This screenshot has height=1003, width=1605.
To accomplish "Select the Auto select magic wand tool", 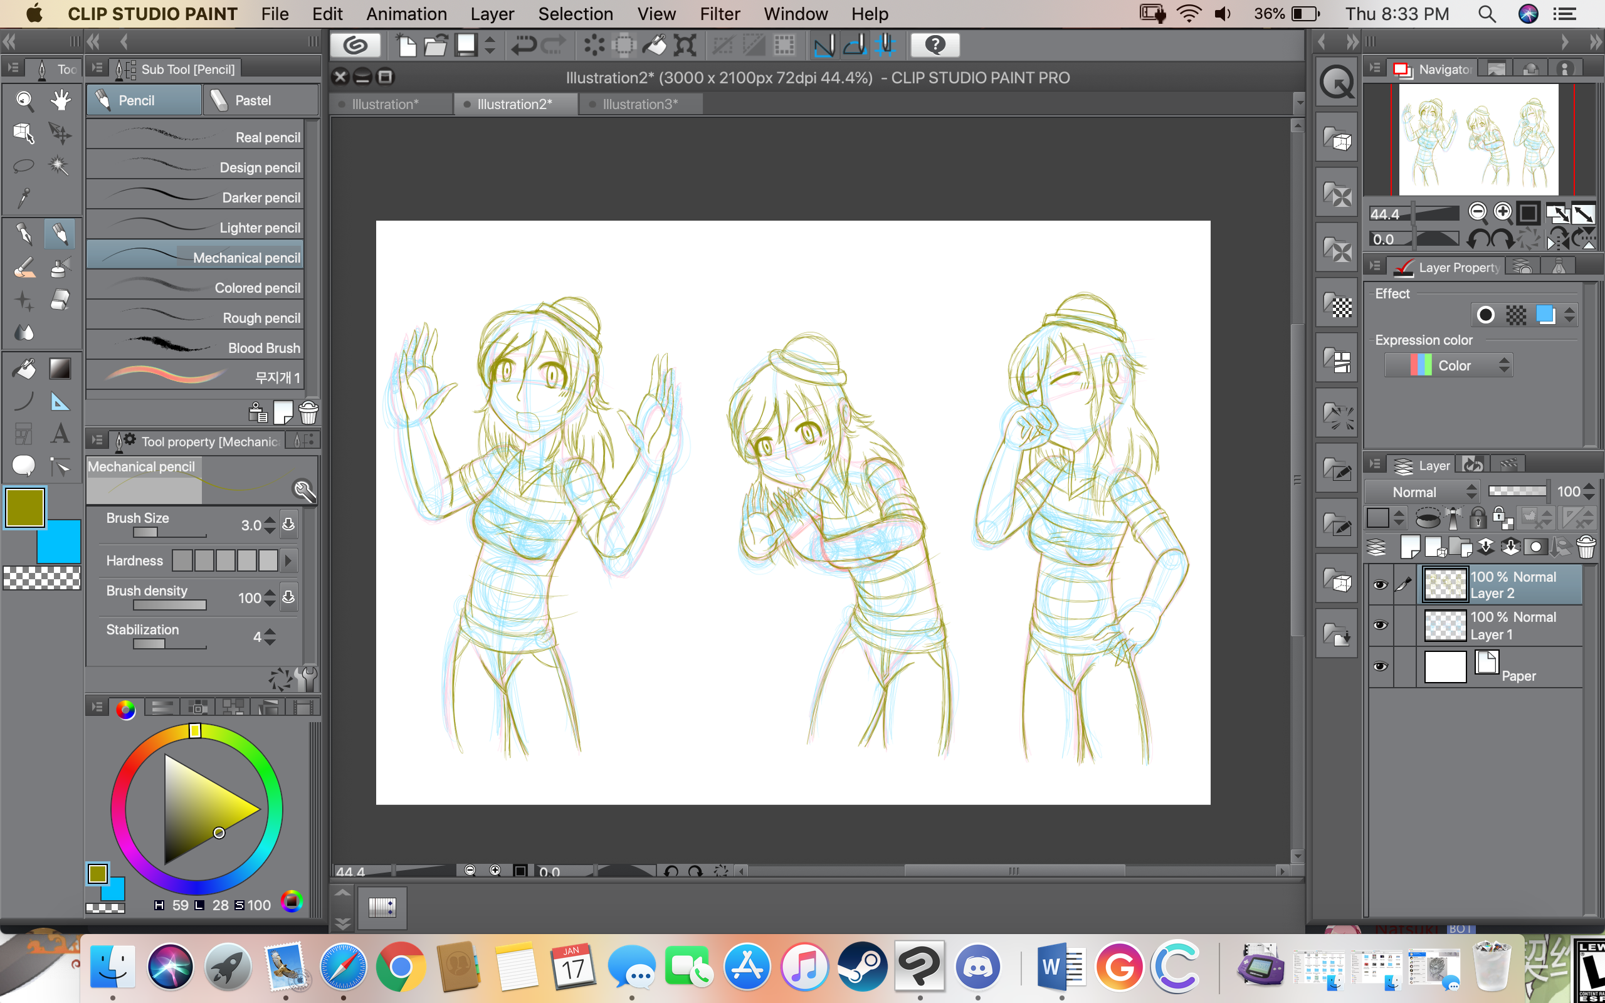I will [60, 165].
